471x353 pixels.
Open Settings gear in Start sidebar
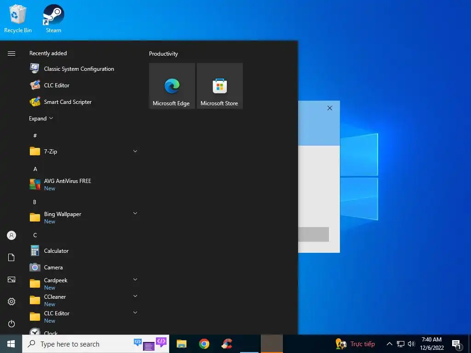11,302
